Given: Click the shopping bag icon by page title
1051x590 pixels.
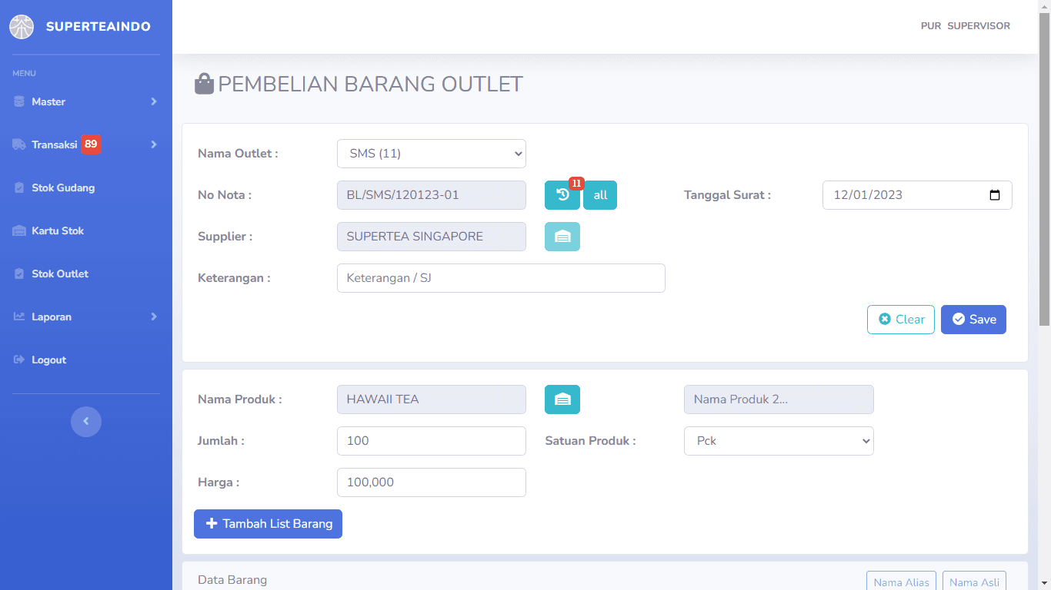Looking at the screenshot, I should (204, 83).
